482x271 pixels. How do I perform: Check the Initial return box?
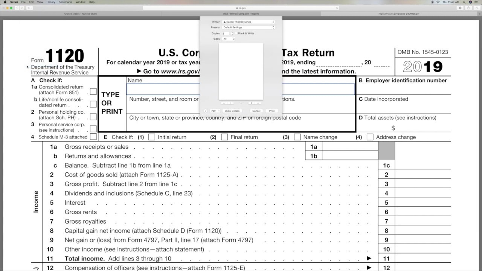coord(152,137)
